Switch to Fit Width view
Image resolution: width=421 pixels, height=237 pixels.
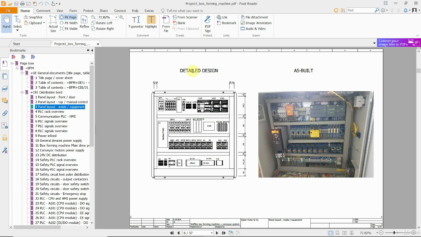pyautogui.click(x=68, y=23)
